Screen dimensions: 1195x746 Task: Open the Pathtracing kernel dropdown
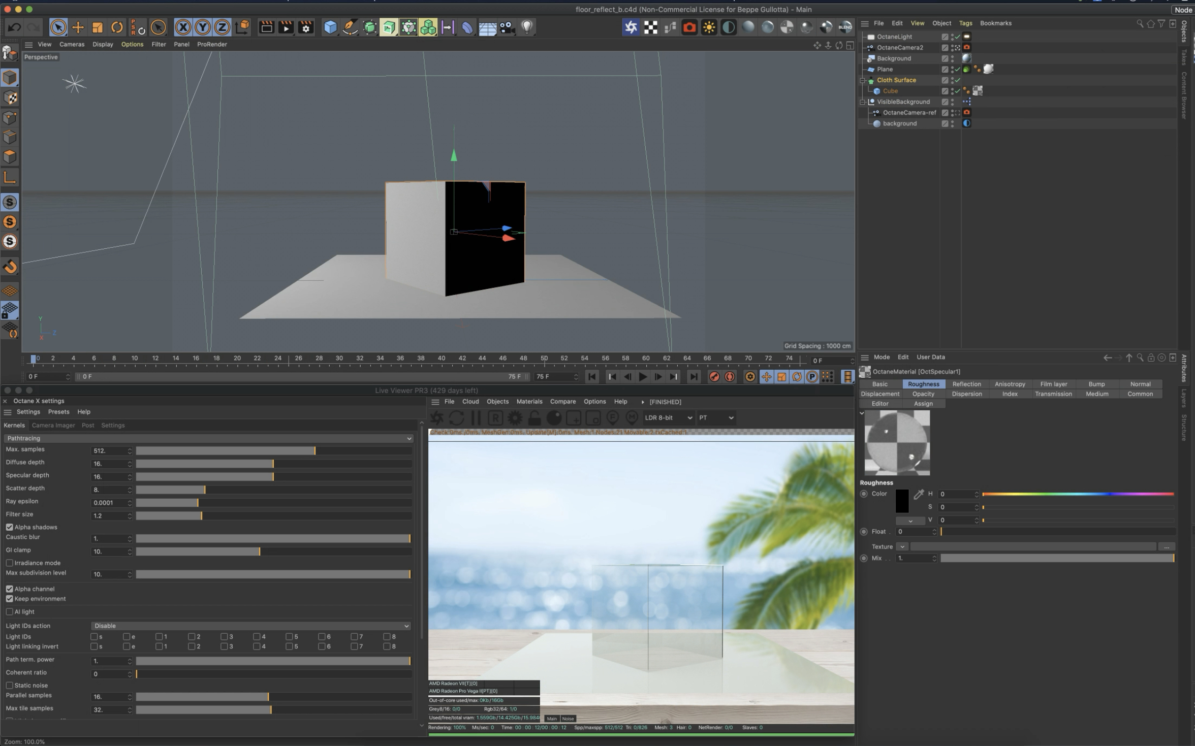click(x=208, y=438)
